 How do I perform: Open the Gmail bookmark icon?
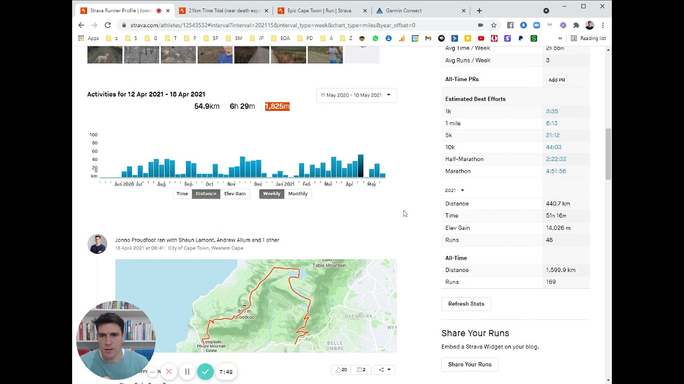428,38
